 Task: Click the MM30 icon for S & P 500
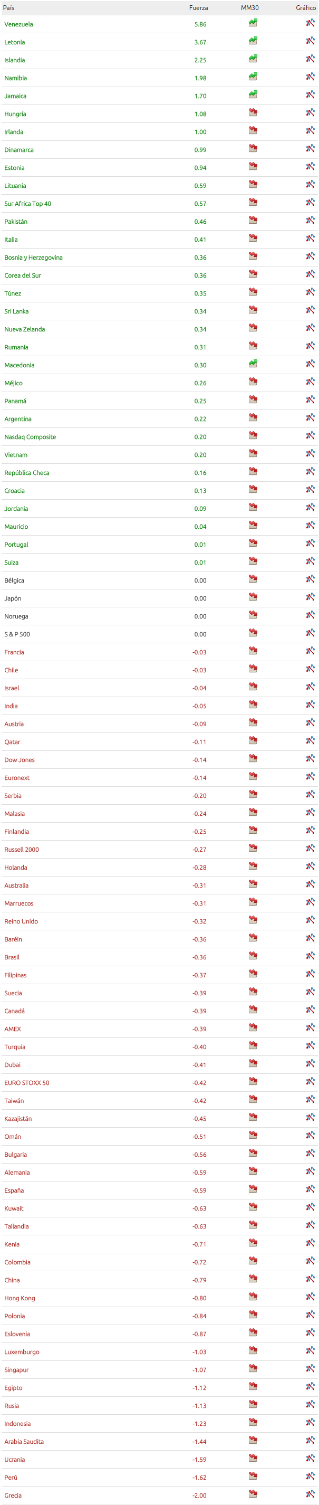tap(253, 633)
